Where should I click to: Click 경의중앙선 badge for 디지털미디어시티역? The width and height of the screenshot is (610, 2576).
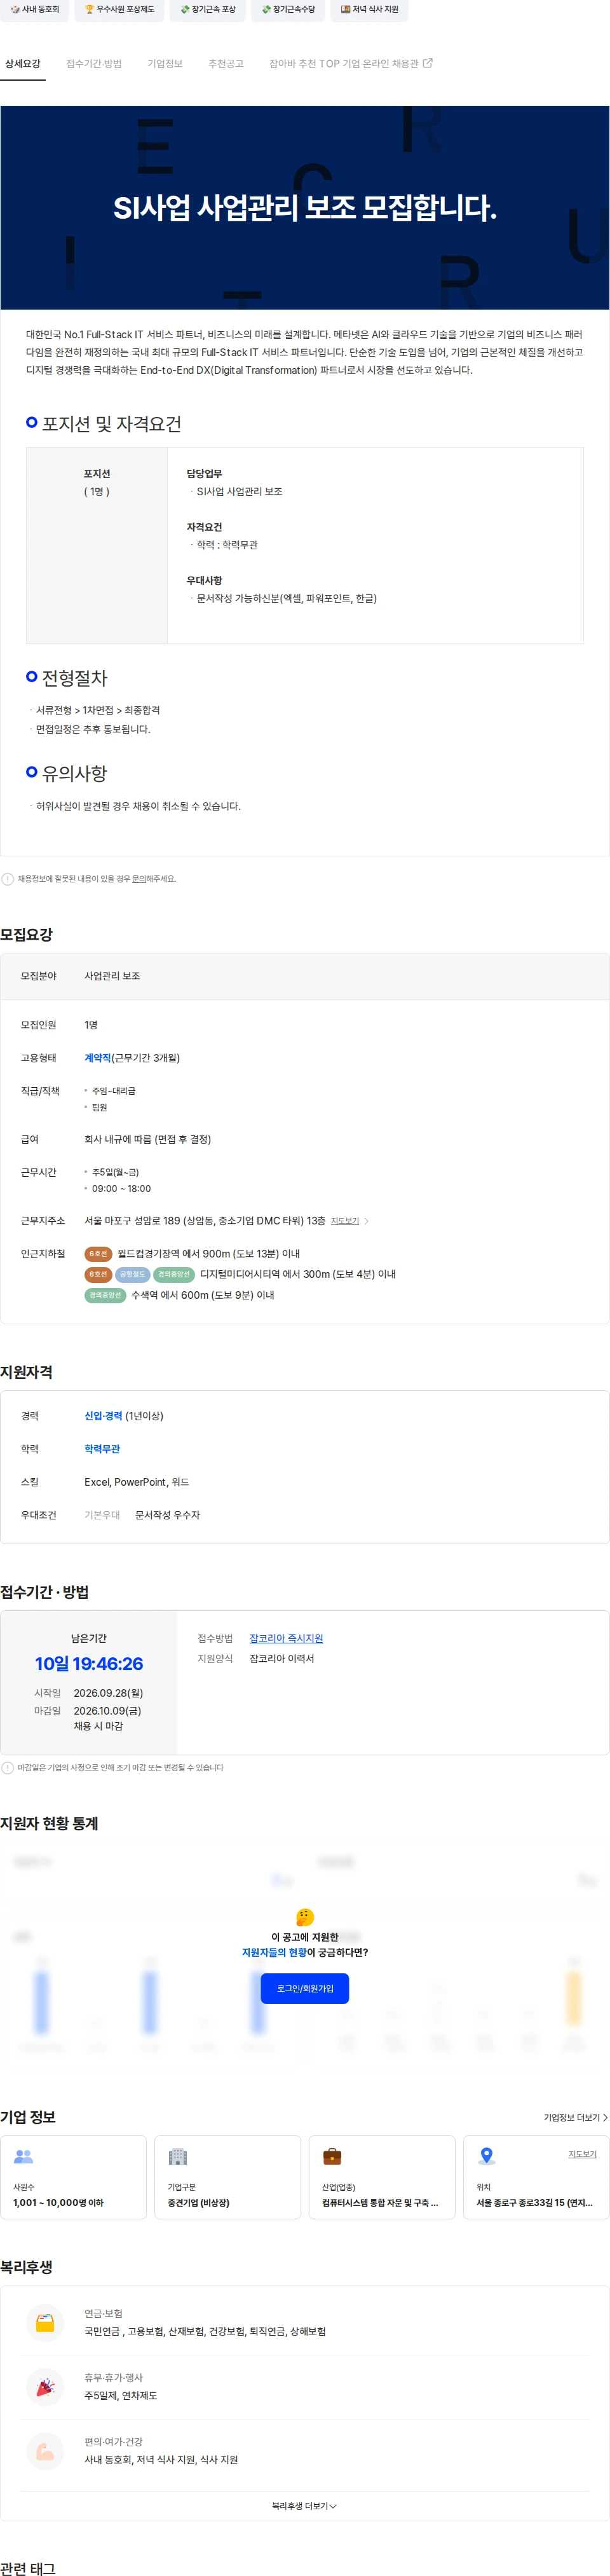point(174,1274)
